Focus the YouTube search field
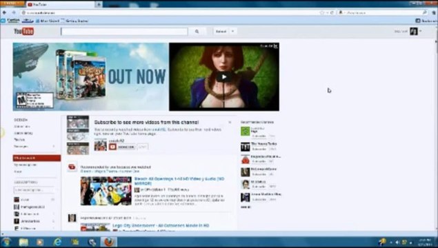 [x=124, y=32]
